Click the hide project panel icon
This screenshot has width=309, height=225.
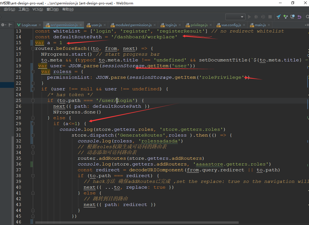tap(10, 25)
